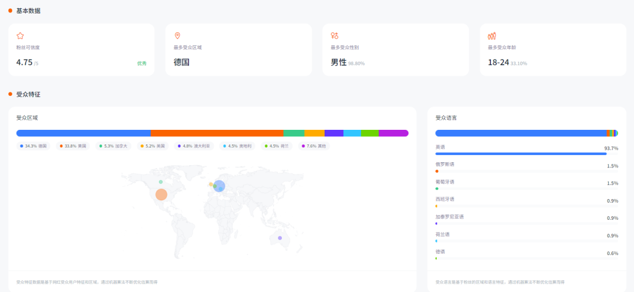The image size is (634, 292).
Task: Click the 德语 language label
Action: click(x=440, y=251)
